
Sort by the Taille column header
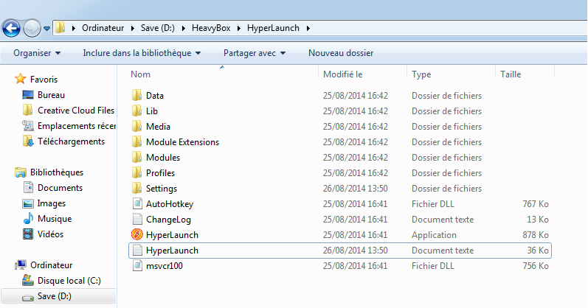tap(511, 74)
